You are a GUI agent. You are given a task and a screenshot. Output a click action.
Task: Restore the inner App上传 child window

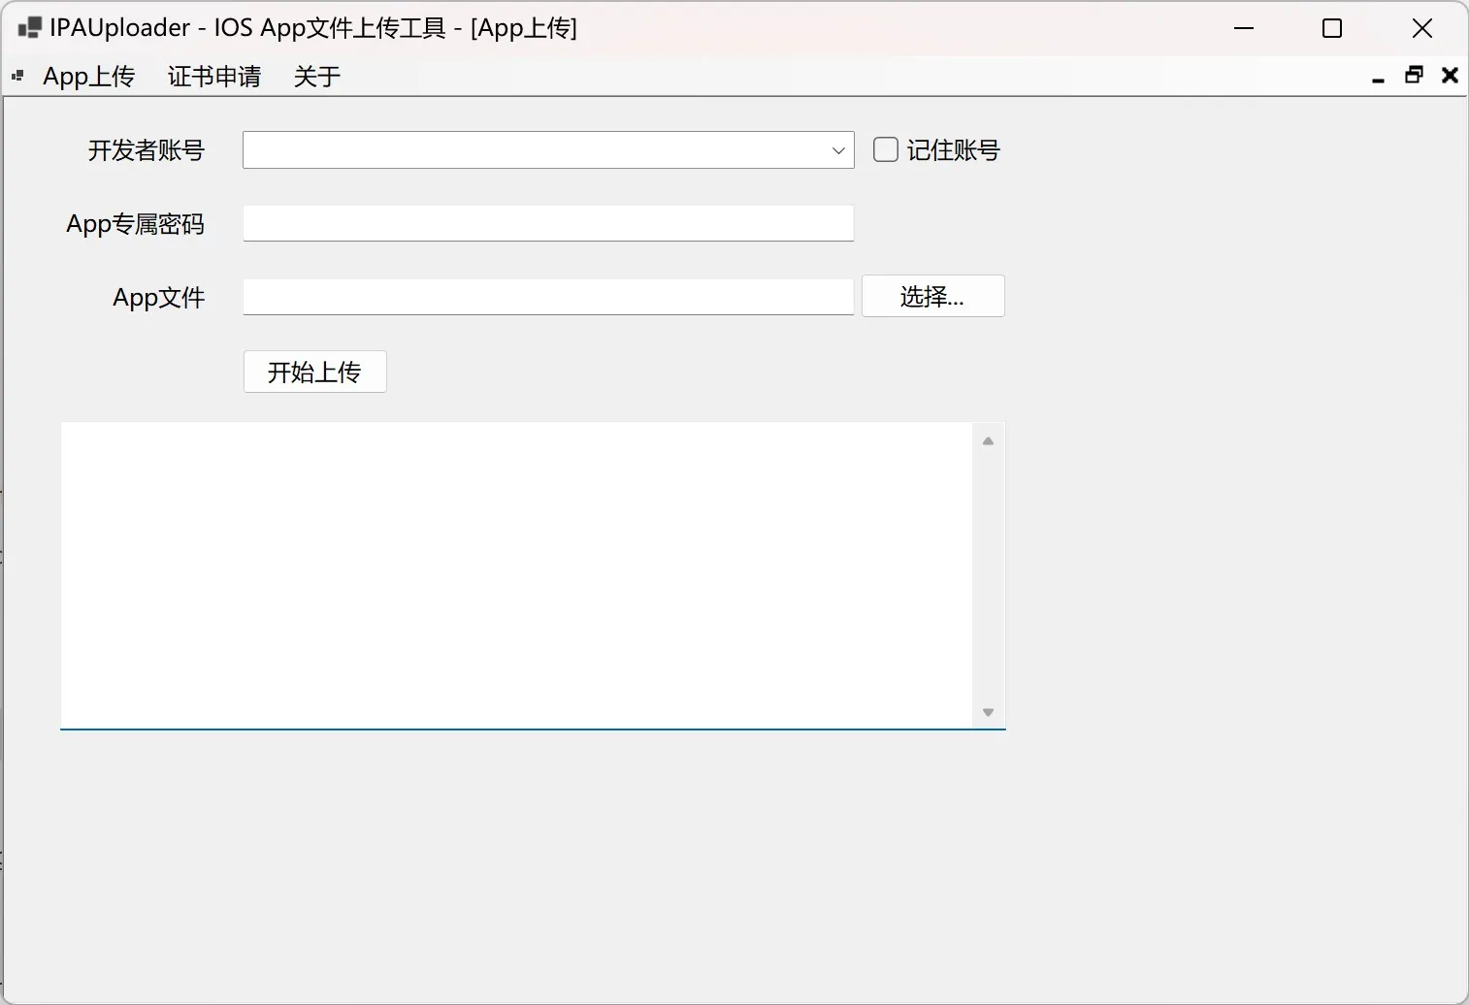[x=1414, y=76]
